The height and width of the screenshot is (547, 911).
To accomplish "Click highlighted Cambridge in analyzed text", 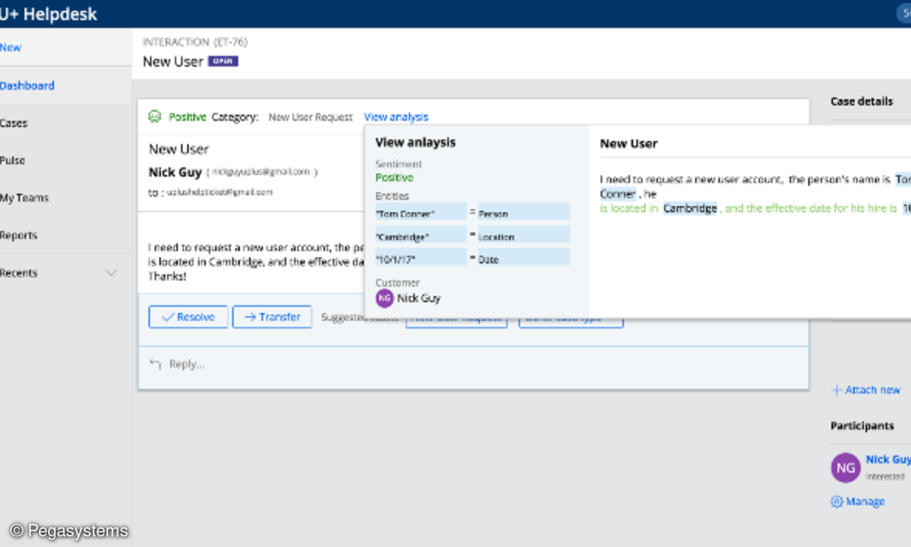I will click(690, 208).
